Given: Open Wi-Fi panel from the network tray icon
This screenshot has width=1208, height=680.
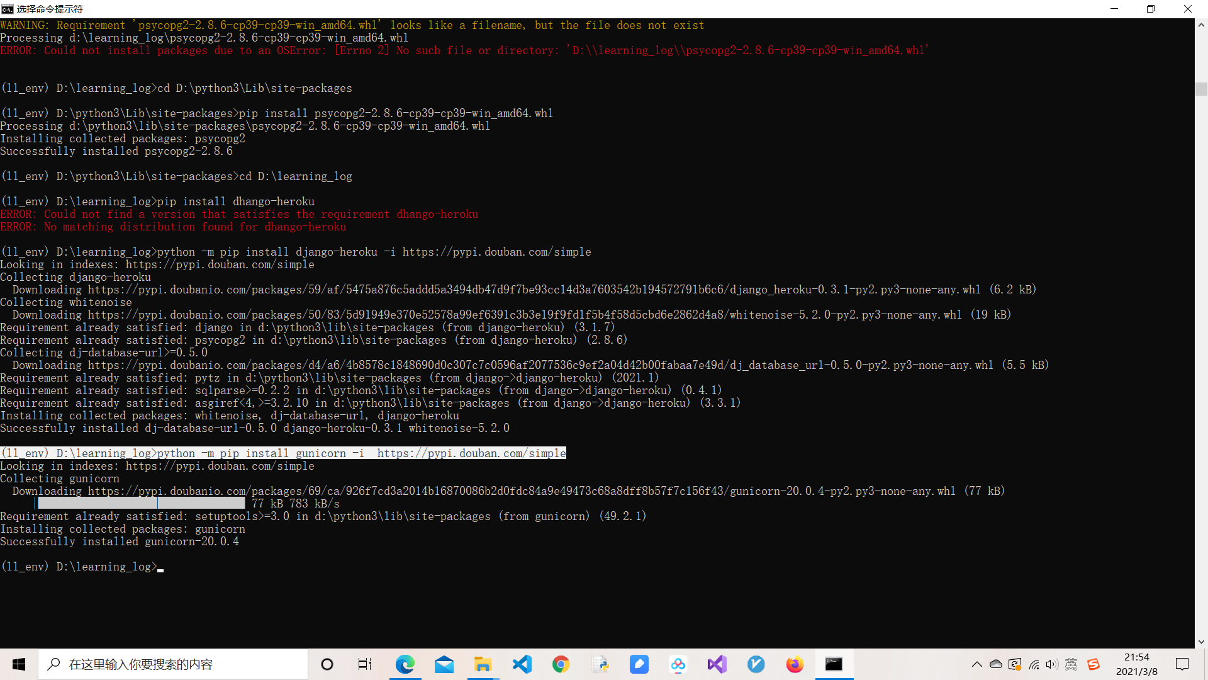Looking at the screenshot, I should click(x=1034, y=664).
